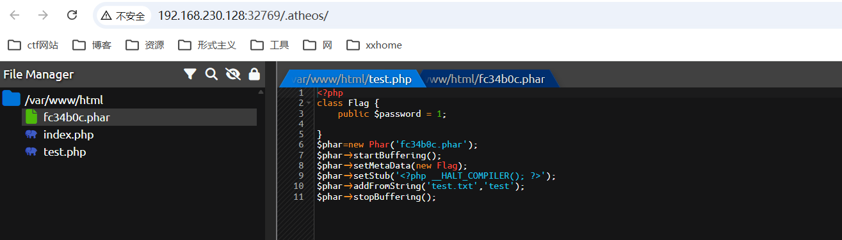The width and height of the screenshot is (842, 240).
Task: Click the addFromString('test.txt','test') line
Action: pos(421,186)
